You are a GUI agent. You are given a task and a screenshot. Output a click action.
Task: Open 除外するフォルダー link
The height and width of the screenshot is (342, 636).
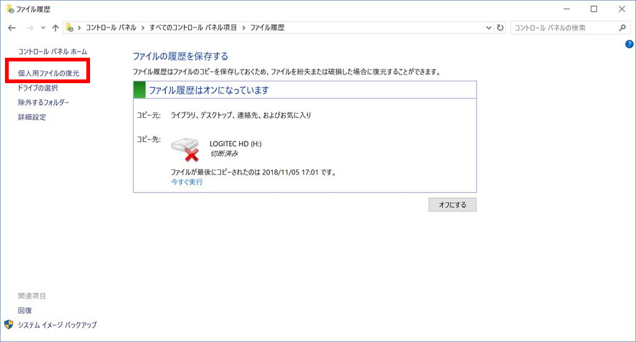tap(43, 102)
